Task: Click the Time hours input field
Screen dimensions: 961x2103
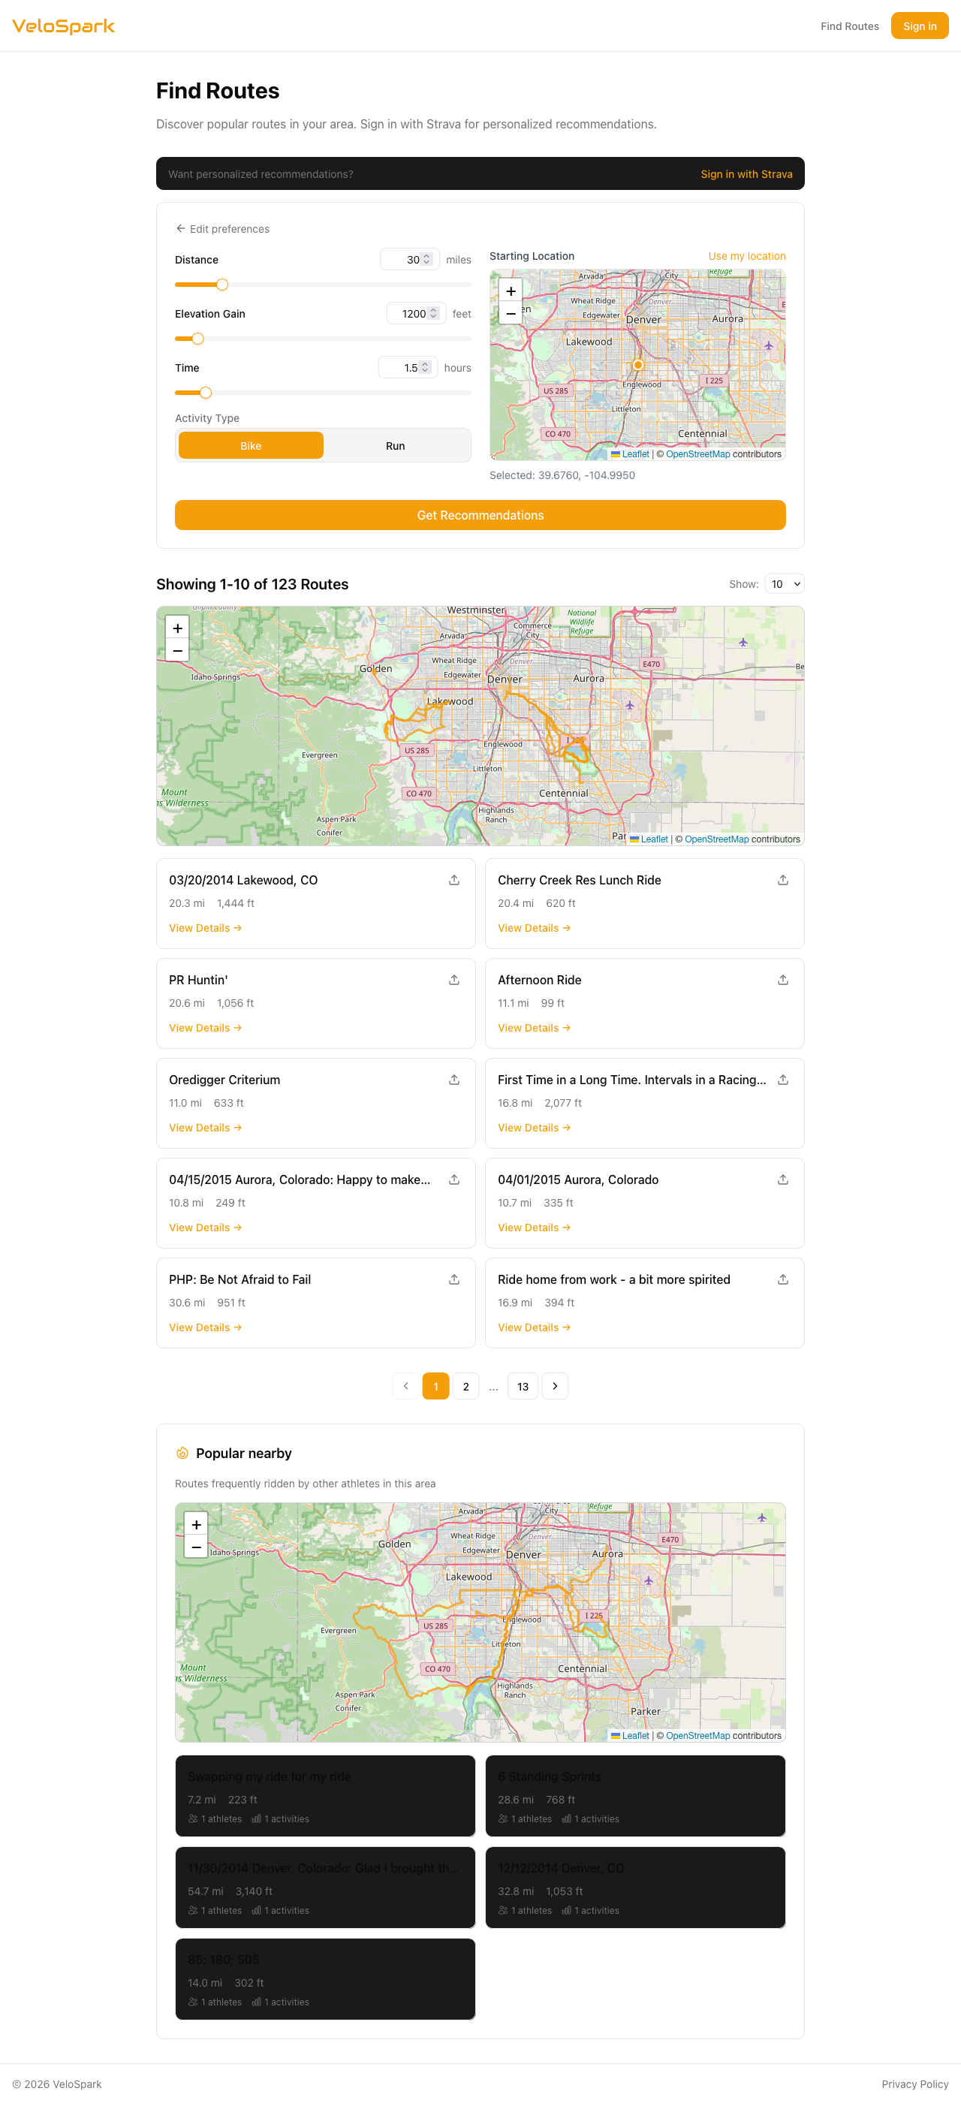Action: 408,368
